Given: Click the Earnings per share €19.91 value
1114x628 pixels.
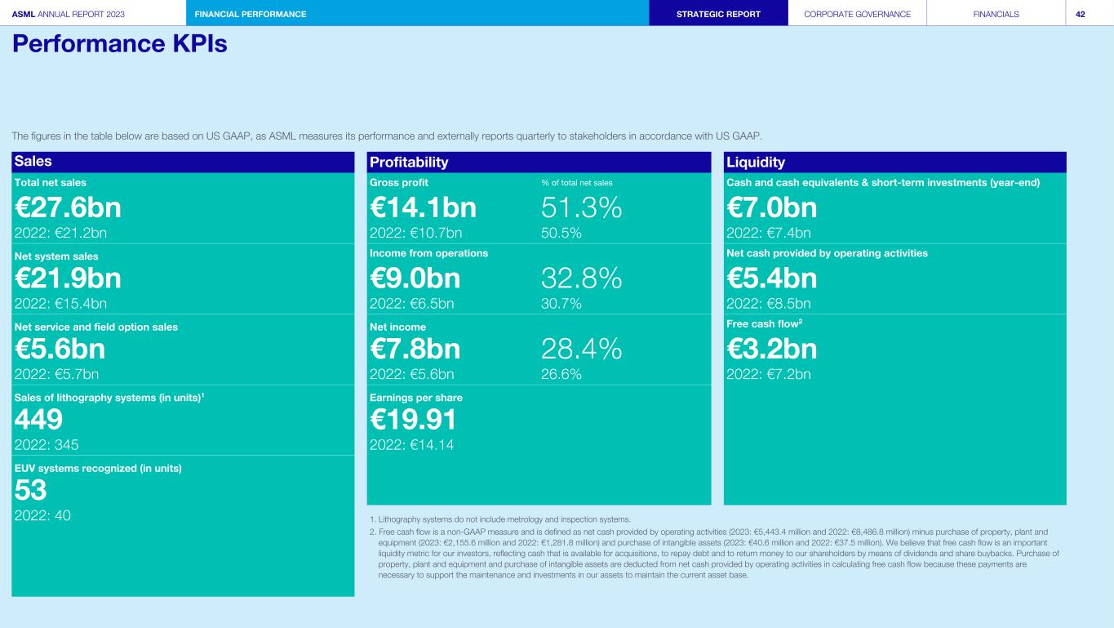Looking at the screenshot, I should pyautogui.click(x=412, y=420).
